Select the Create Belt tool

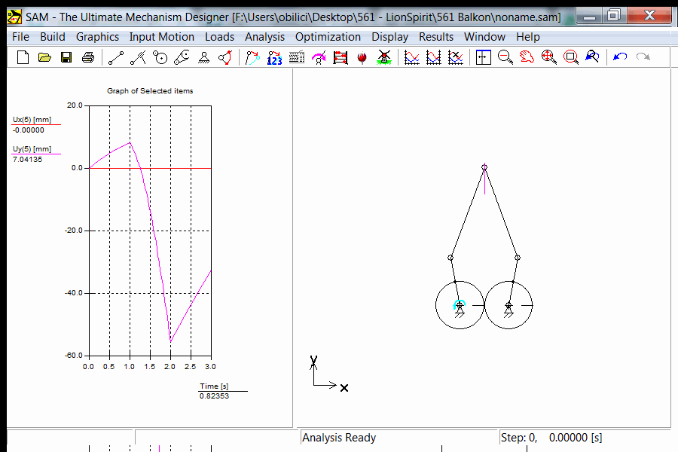tap(182, 57)
